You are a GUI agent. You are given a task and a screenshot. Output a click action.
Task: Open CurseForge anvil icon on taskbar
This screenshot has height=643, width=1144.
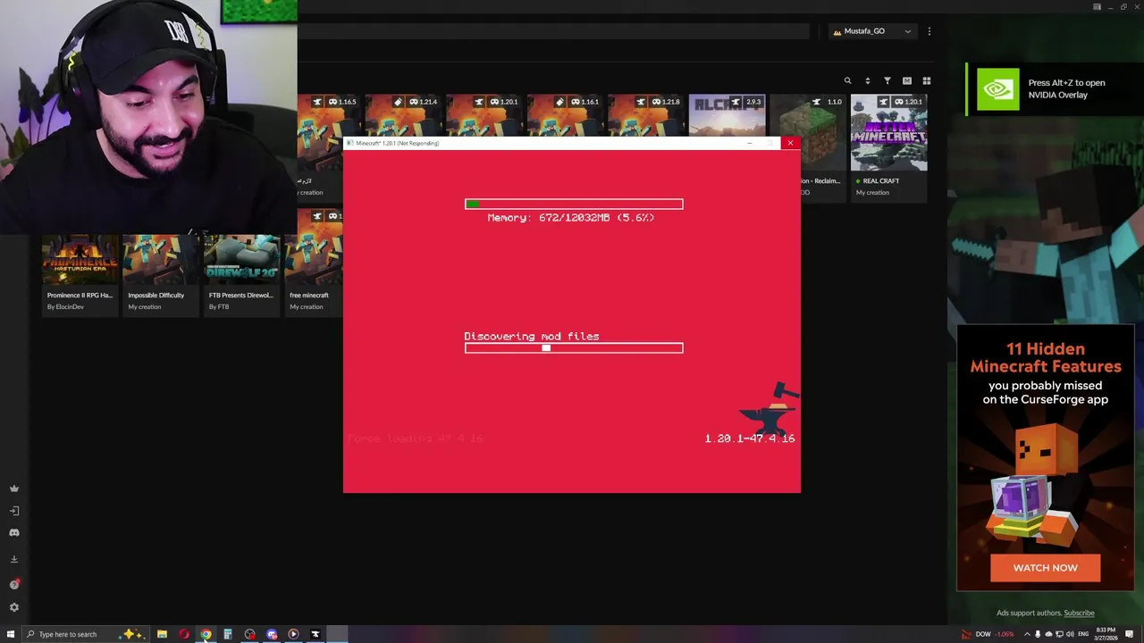tap(315, 634)
